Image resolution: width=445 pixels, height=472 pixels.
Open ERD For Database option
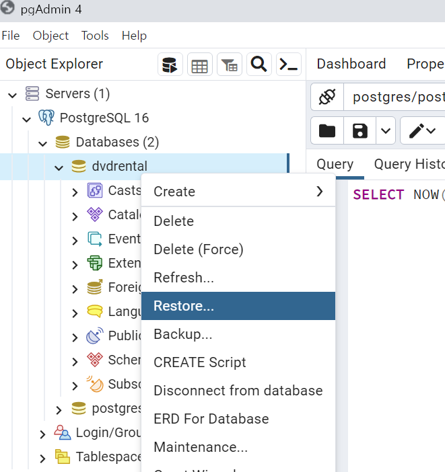coord(238,419)
